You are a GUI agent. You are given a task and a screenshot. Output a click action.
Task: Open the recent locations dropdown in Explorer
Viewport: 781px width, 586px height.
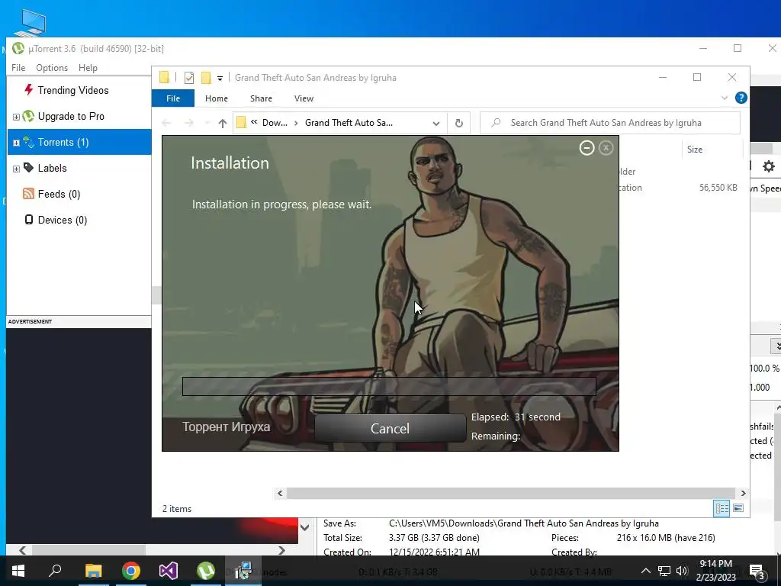(x=207, y=123)
